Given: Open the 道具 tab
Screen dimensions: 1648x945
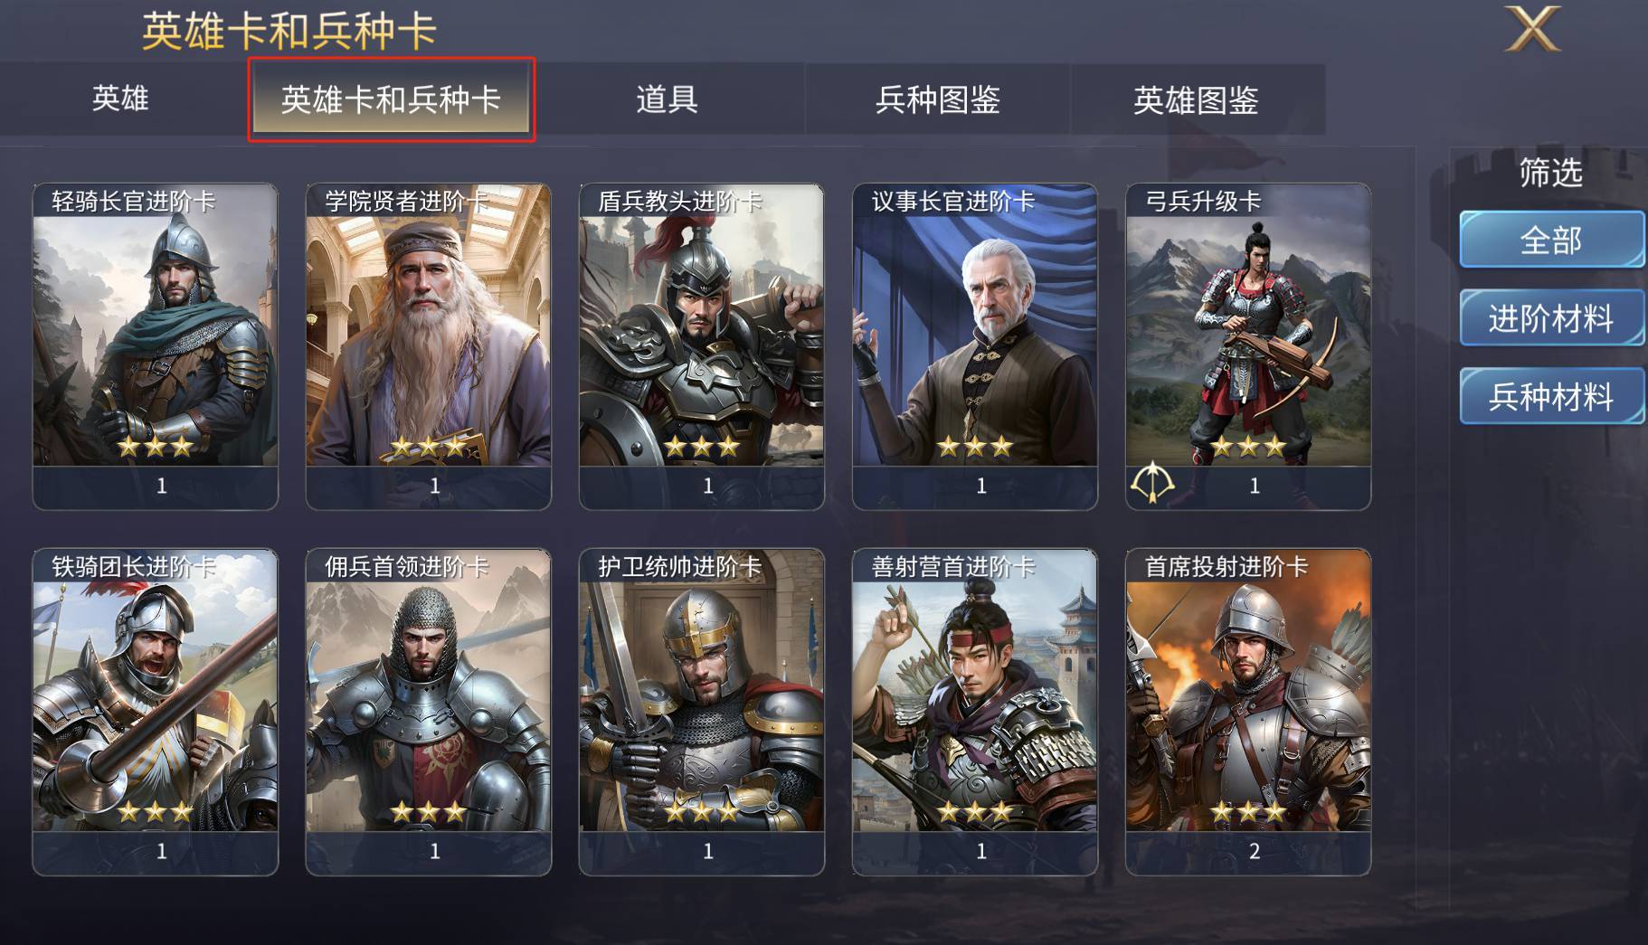Looking at the screenshot, I should 668,99.
